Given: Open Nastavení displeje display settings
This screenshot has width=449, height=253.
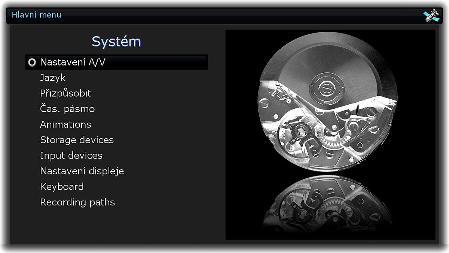Looking at the screenshot, I should click(82, 171).
